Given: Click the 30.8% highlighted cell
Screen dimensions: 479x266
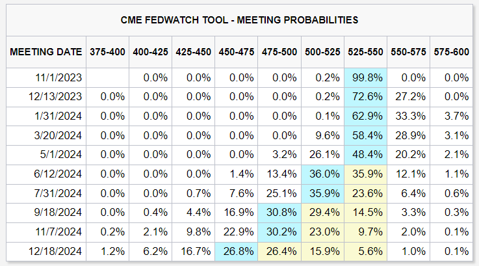Looking at the screenshot, I should tap(279, 211).
